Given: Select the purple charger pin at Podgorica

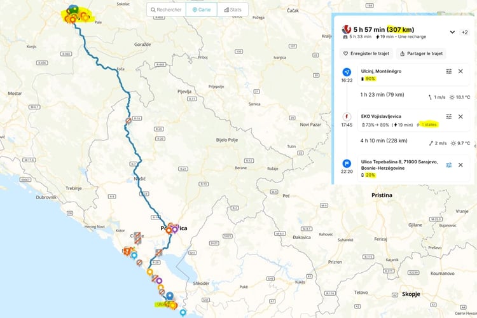Looking at the screenshot, I should tap(175, 229).
